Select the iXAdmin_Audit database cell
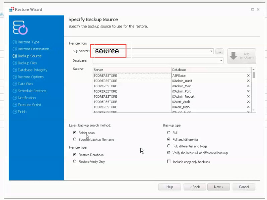This screenshot has width=267, height=200. (x=209, y=81)
